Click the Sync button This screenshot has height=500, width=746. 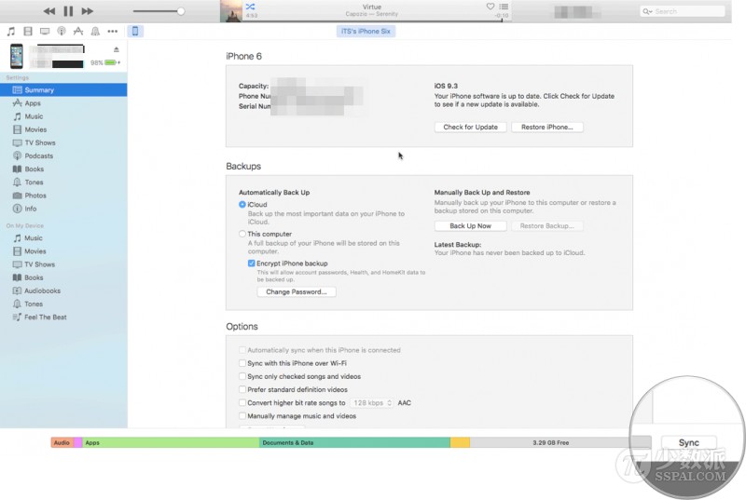click(x=688, y=442)
